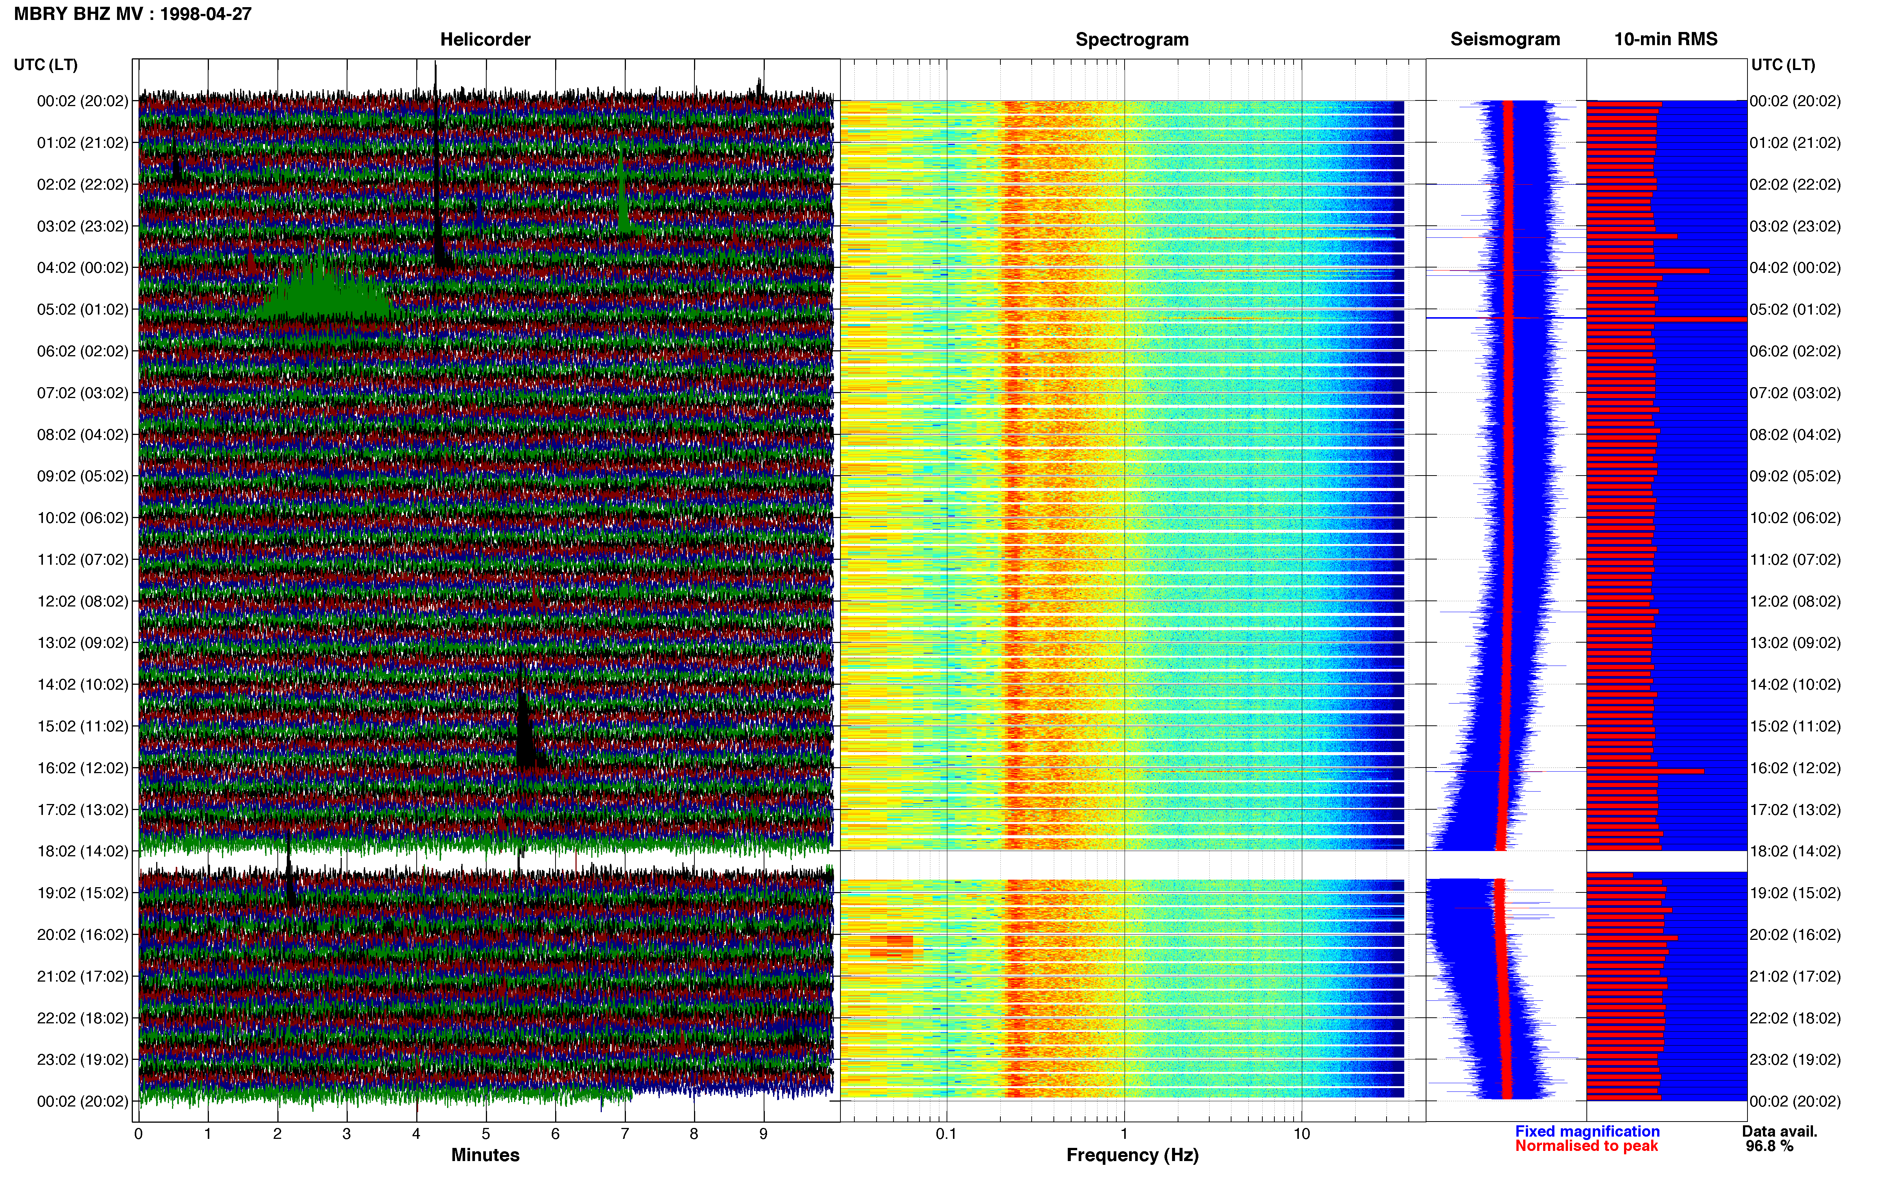
Task: Click the red low-frequency patch in Spectrogram near 20:02
Action: pyautogui.click(x=891, y=946)
